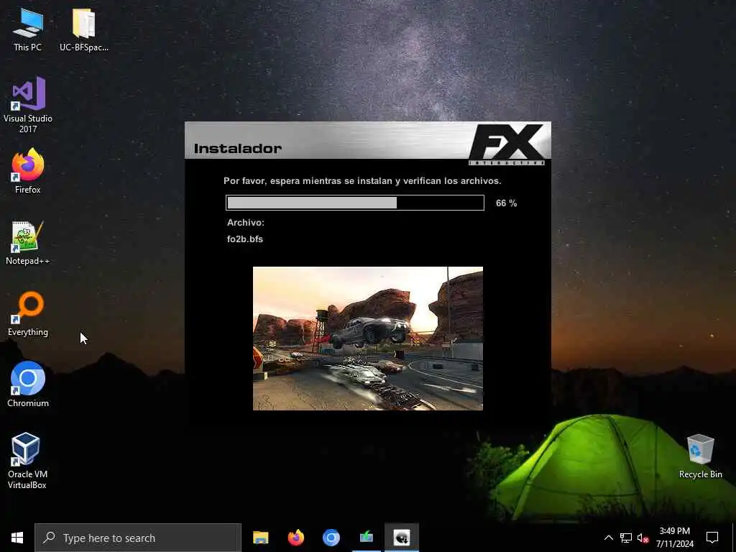Open the clock showing 3:49 PM
The height and width of the screenshot is (552, 736).
(674, 538)
